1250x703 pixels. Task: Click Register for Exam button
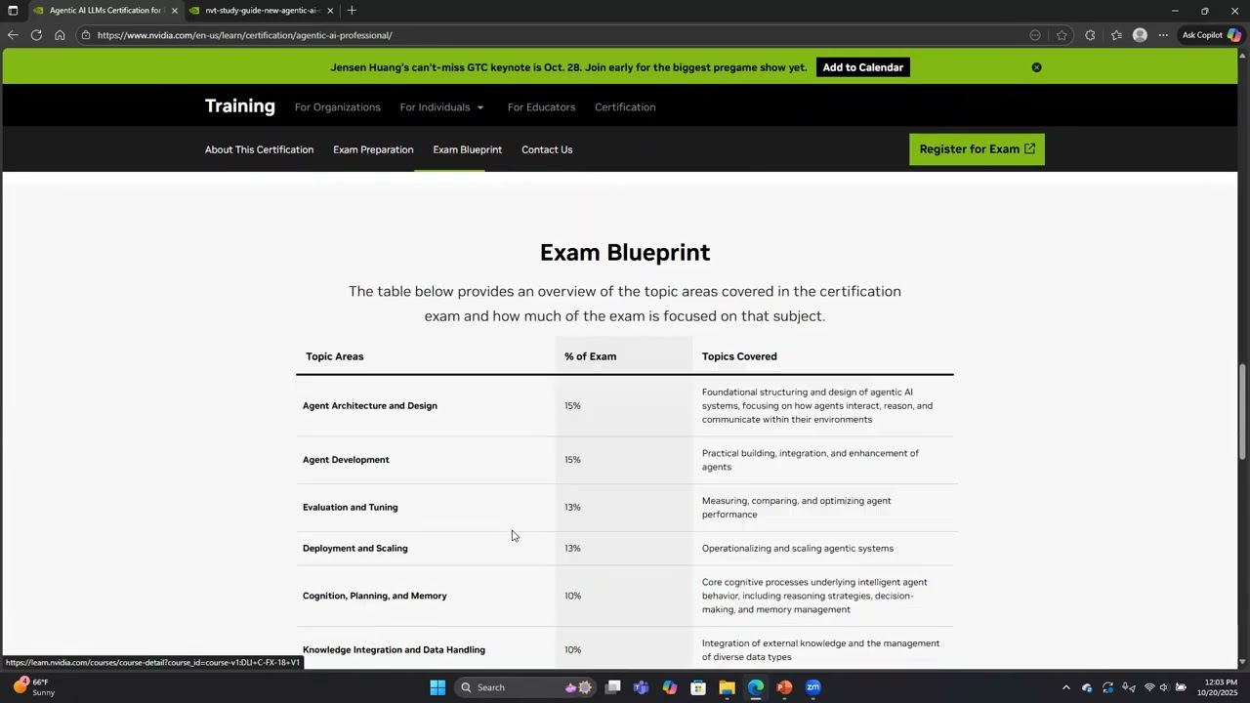pos(977,149)
